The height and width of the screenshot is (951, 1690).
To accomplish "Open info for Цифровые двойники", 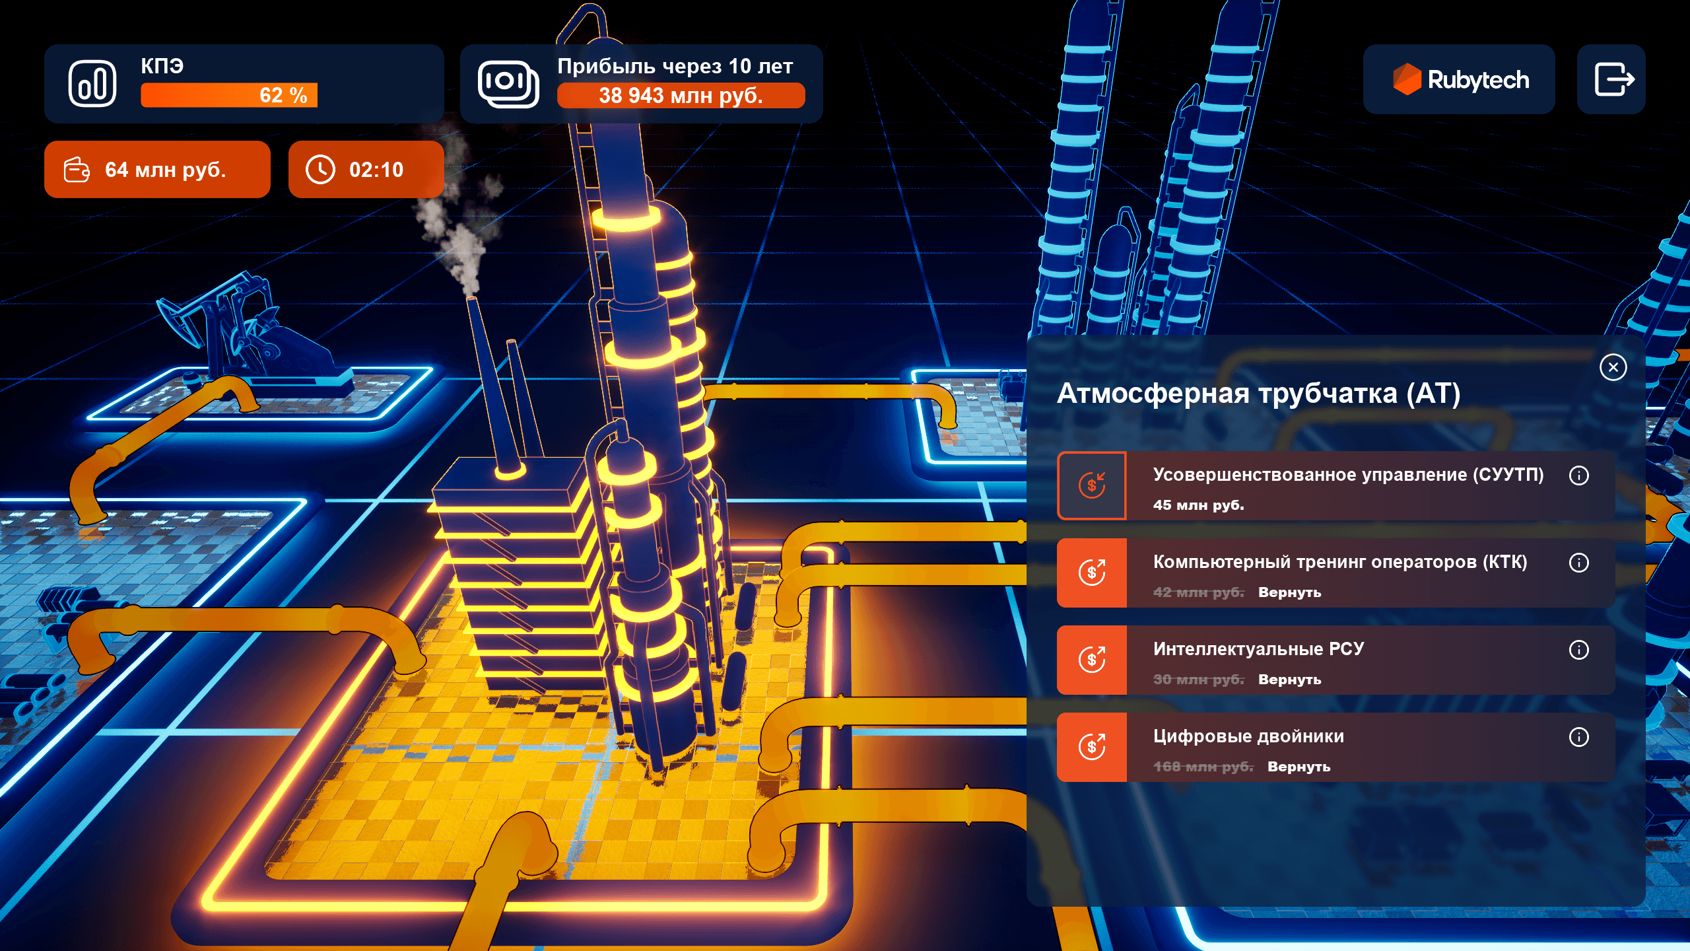I will 1578,737.
